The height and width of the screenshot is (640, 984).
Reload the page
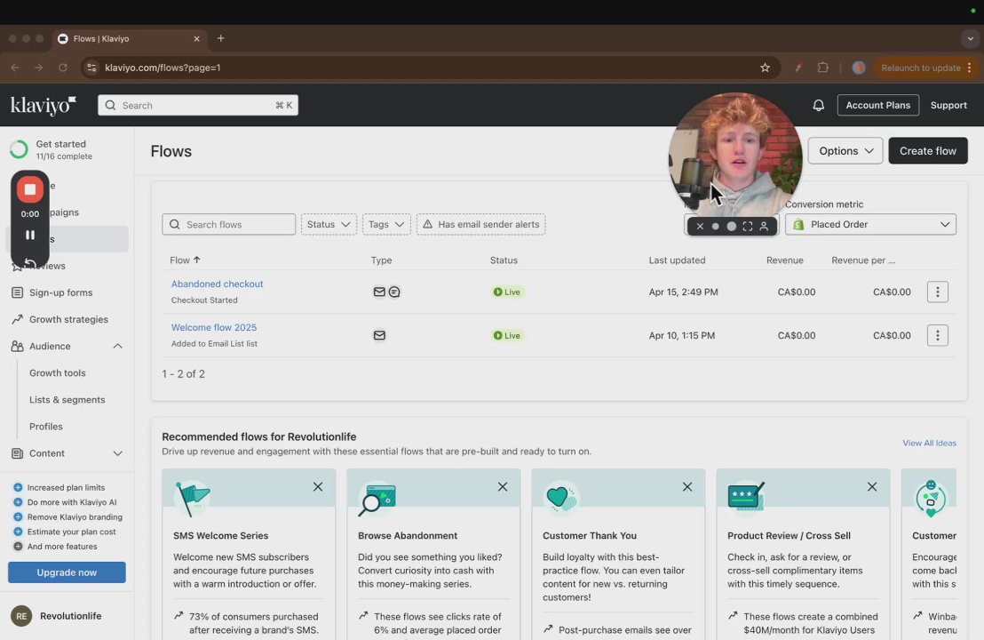click(63, 68)
